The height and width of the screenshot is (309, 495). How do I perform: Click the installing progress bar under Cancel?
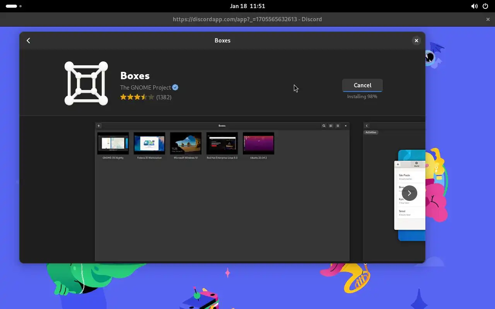tap(362, 92)
